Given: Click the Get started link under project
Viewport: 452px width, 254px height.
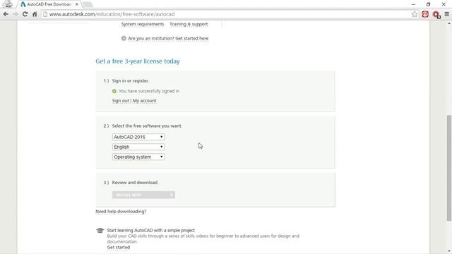Looking at the screenshot, I should (119, 248).
